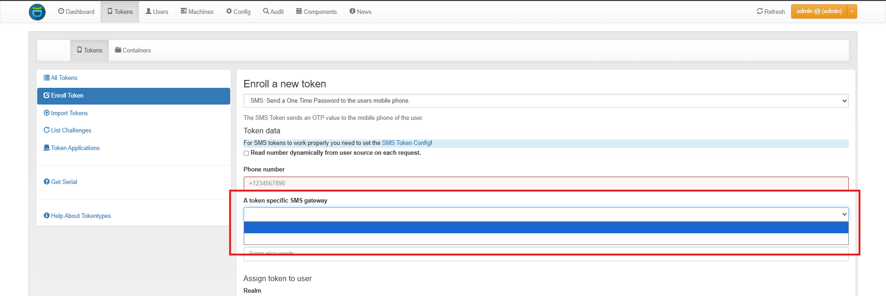This screenshot has height=296, width=886.
Task: Open Token Applications in sidebar
Action: point(72,148)
